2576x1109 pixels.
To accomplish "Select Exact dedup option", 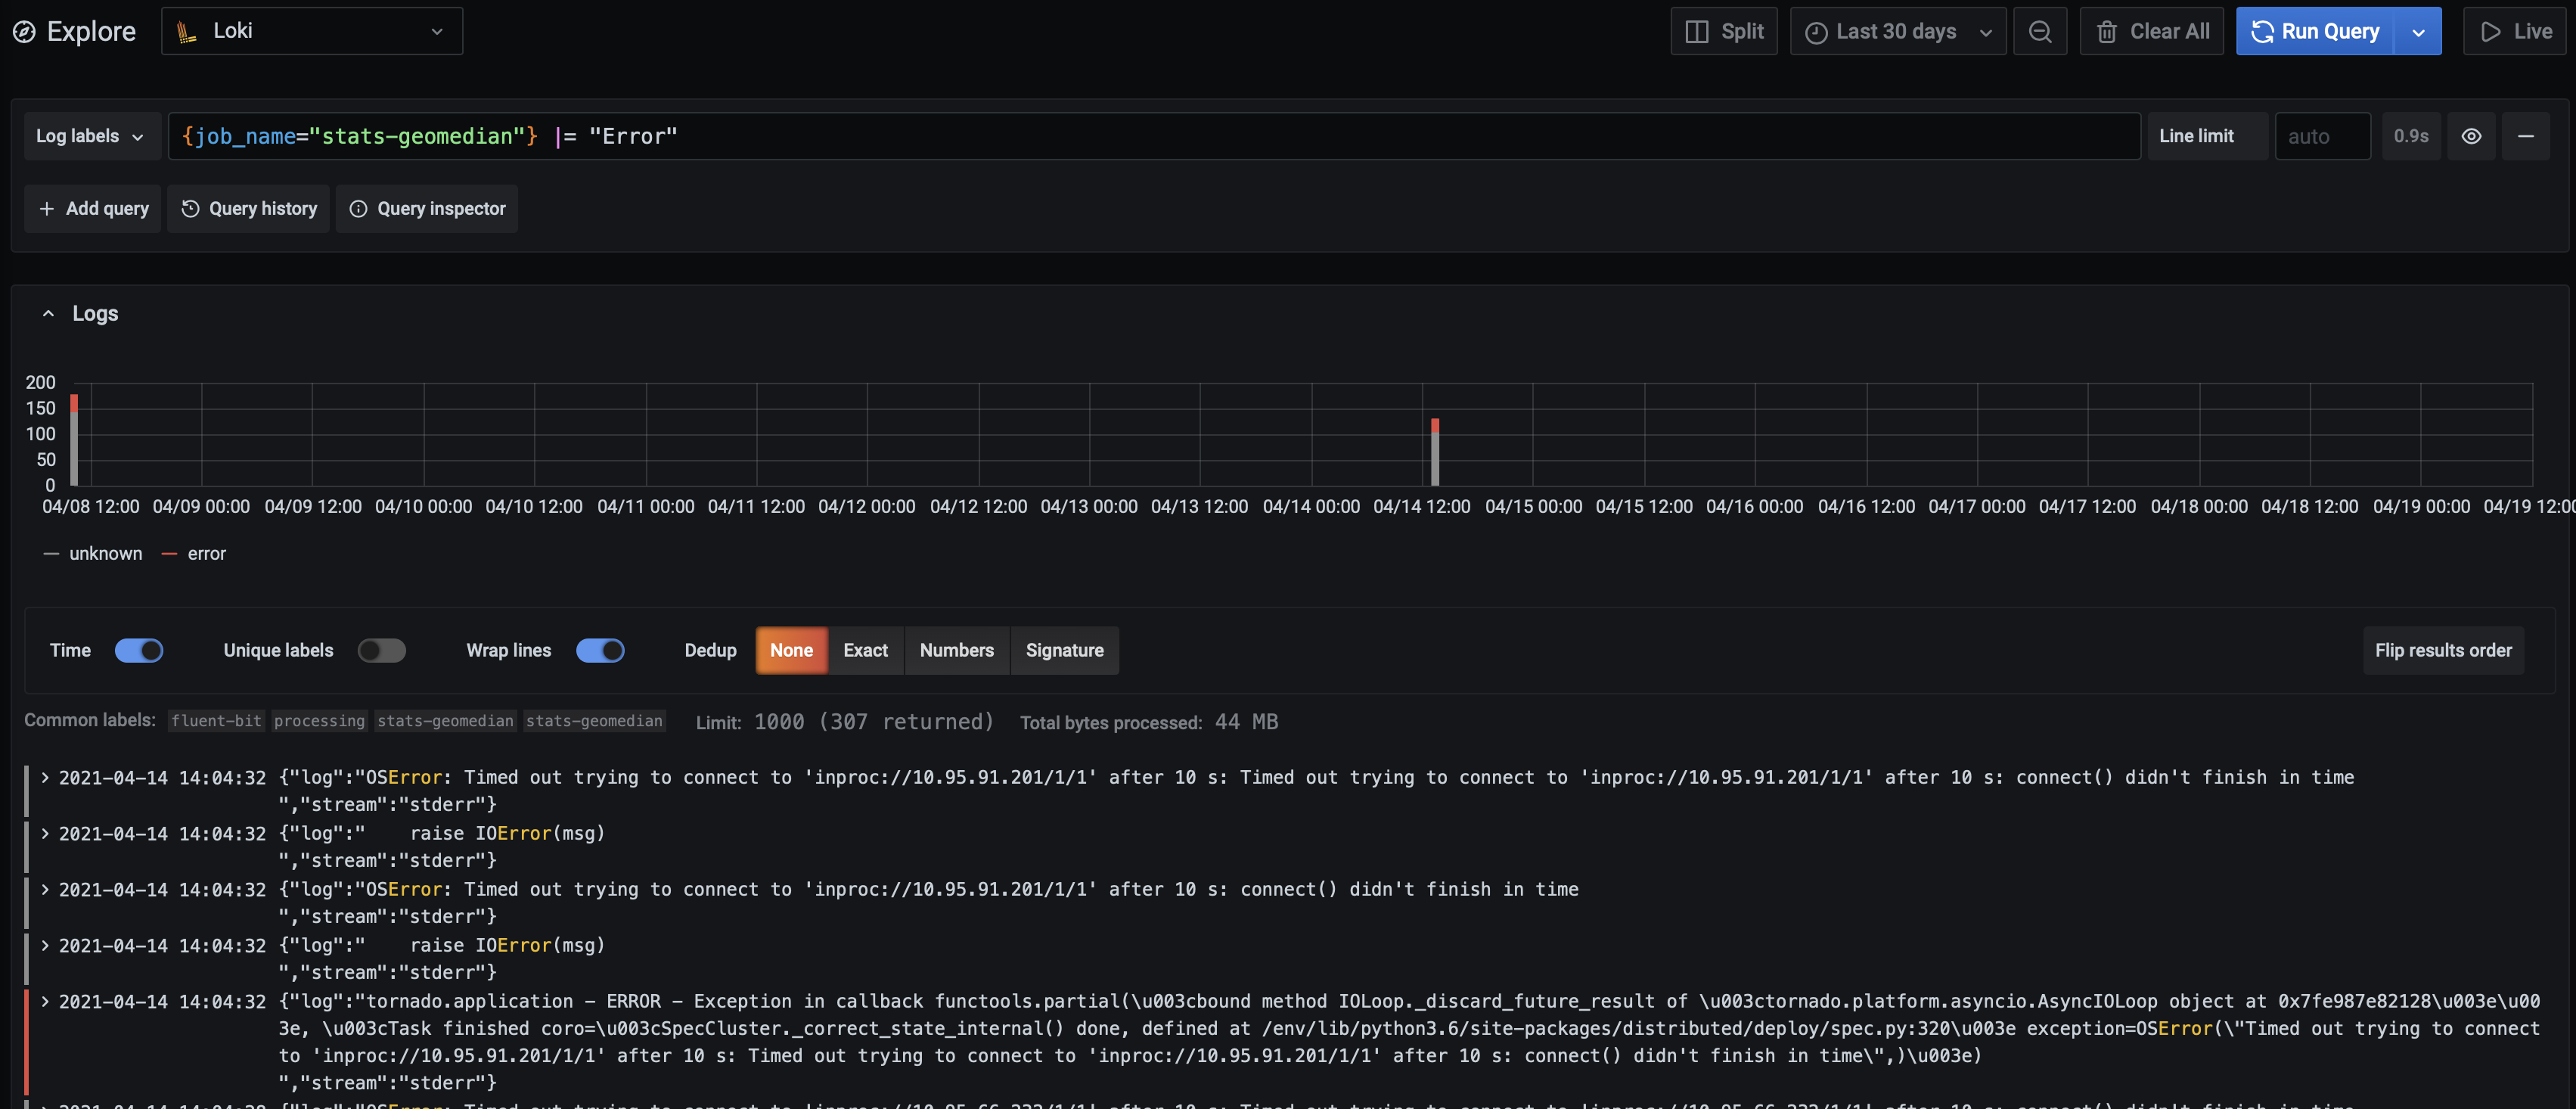I will coord(865,651).
